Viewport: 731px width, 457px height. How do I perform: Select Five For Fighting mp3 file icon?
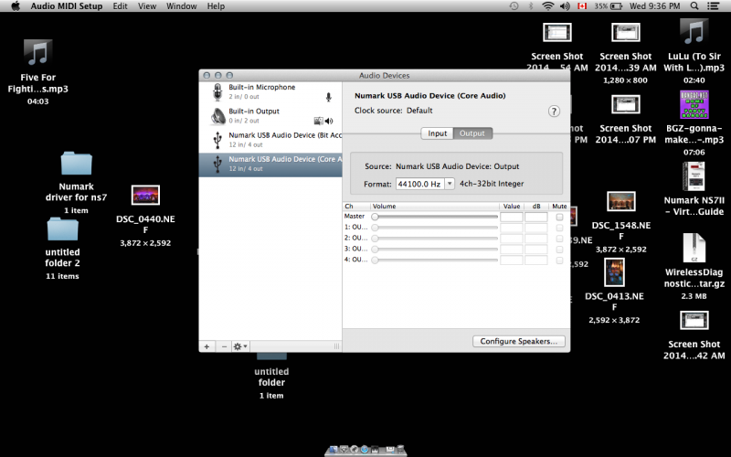[x=37, y=53]
